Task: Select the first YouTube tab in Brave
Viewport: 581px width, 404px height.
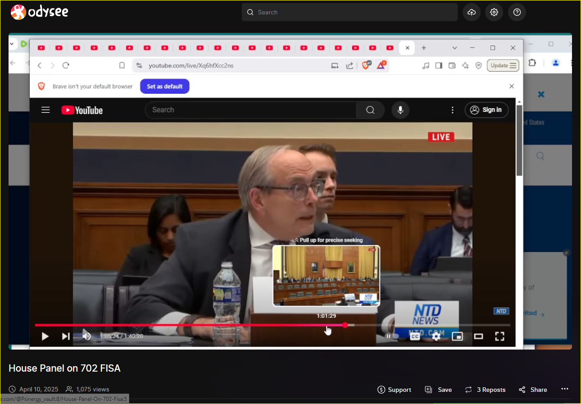Action: point(41,48)
